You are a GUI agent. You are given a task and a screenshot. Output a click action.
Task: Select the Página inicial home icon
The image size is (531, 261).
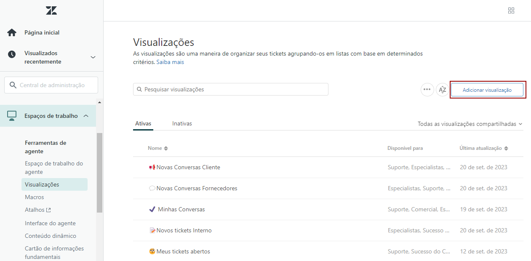point(11,32)
